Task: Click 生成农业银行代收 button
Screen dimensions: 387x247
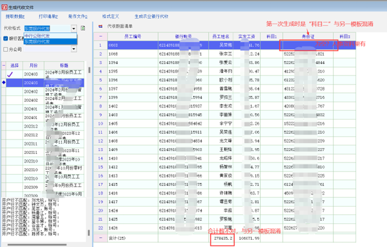Action: tap(152, 17)
